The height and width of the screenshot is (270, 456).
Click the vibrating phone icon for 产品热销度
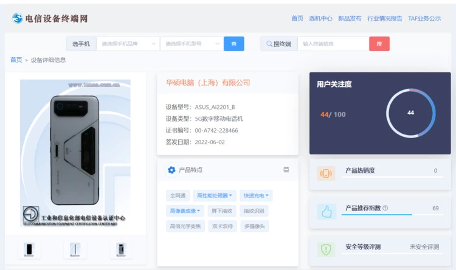click(x=326, y=173)
